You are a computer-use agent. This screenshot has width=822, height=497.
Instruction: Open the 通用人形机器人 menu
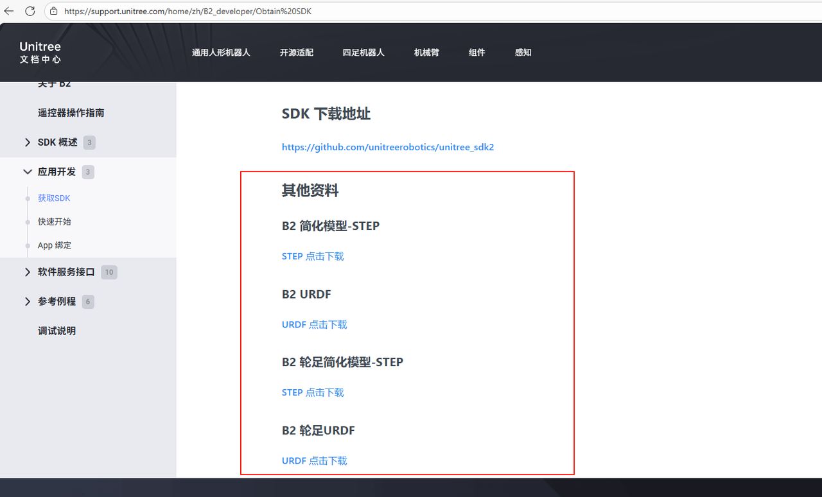point(221,53)
